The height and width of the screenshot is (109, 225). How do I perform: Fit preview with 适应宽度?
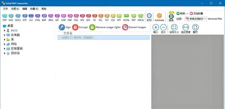pos(186,29)
